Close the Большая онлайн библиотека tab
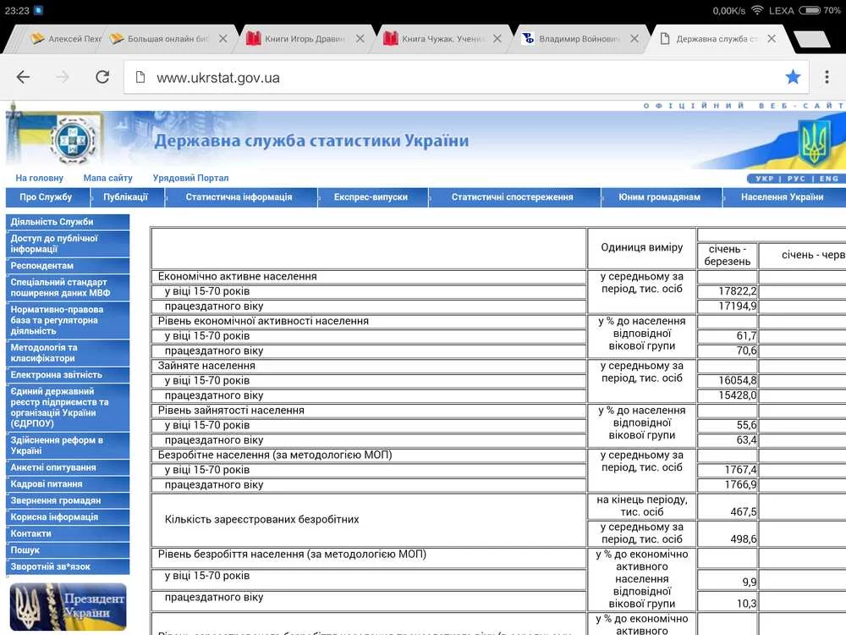The width and height of the screenshot is (846, 635). [x=222, y=38]
